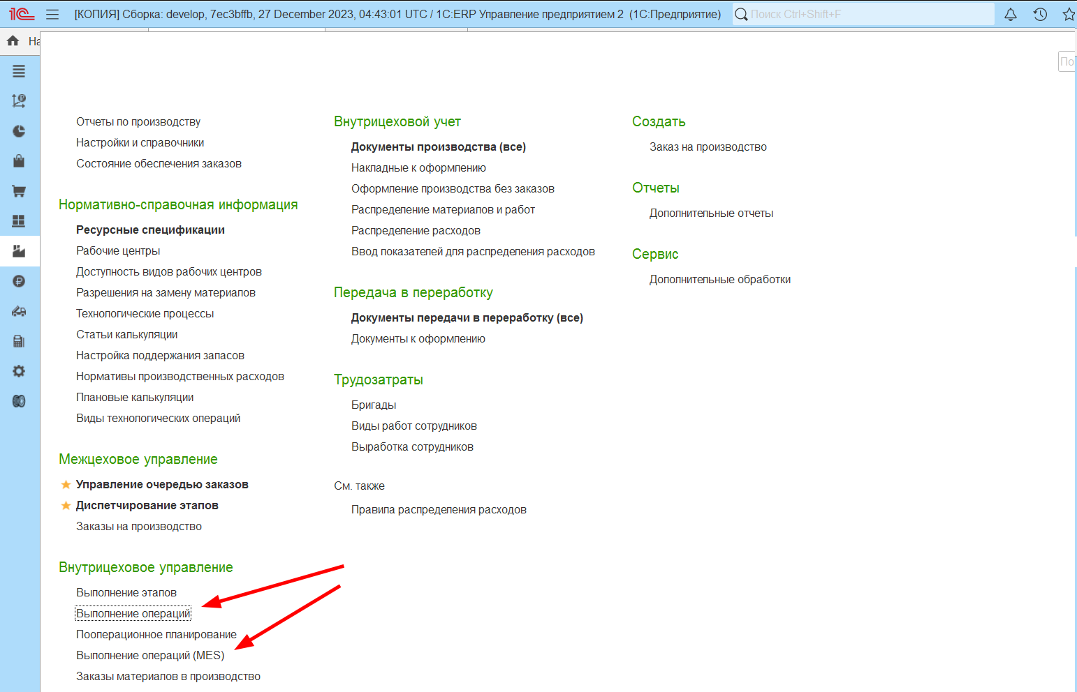Screen dimensions: 1077x692
Task: Open Нормативы производственных расходов
Action: click(x=180, y=376)
